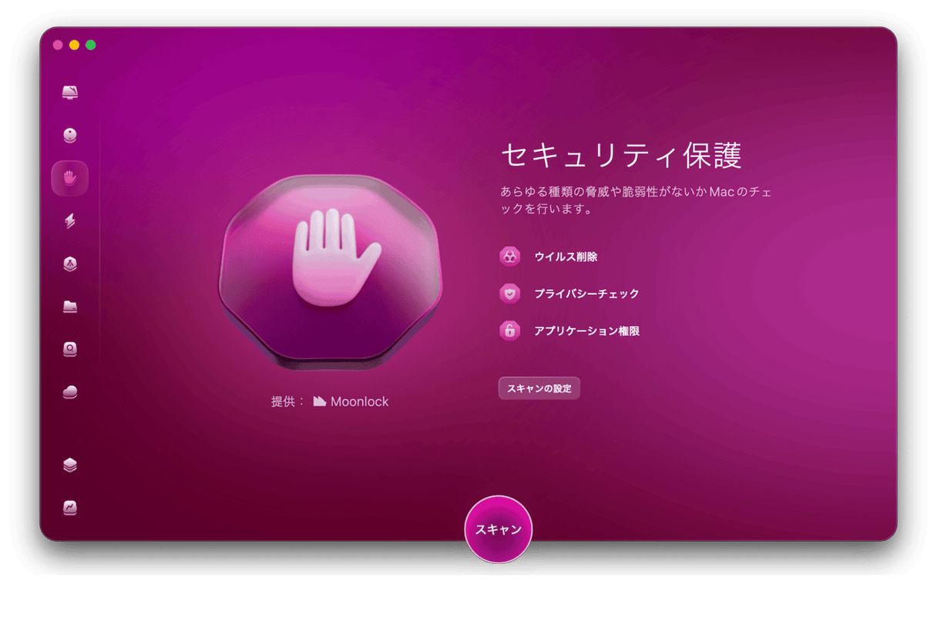Start scan with スキャン round button

pos(499,529)
